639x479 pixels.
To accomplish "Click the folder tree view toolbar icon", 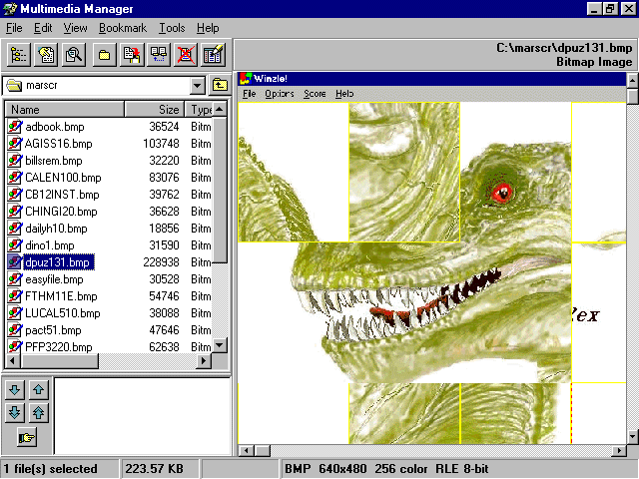I will [x=19, y=55].
